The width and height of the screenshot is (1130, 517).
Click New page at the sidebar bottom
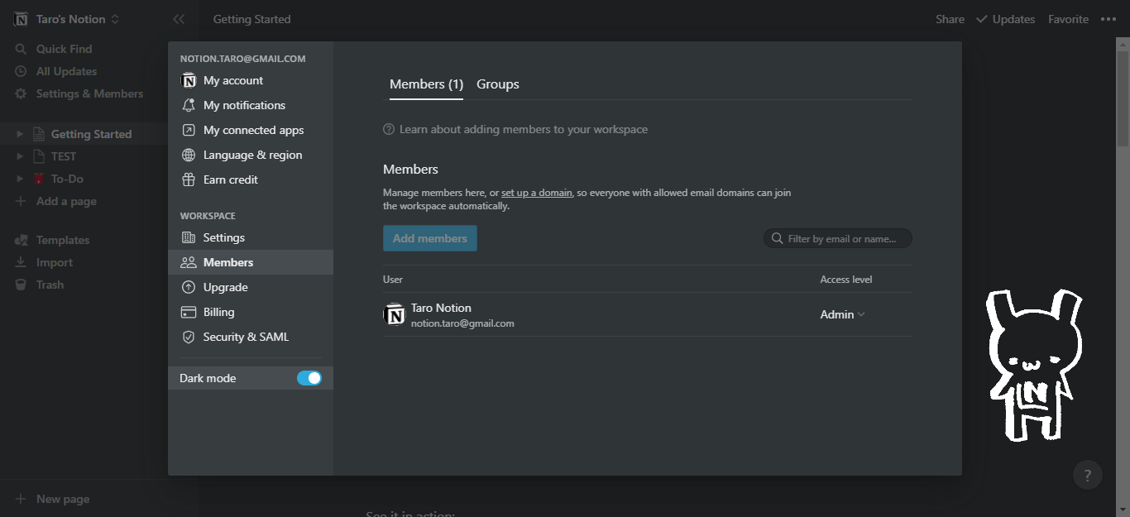pos(99,499)
